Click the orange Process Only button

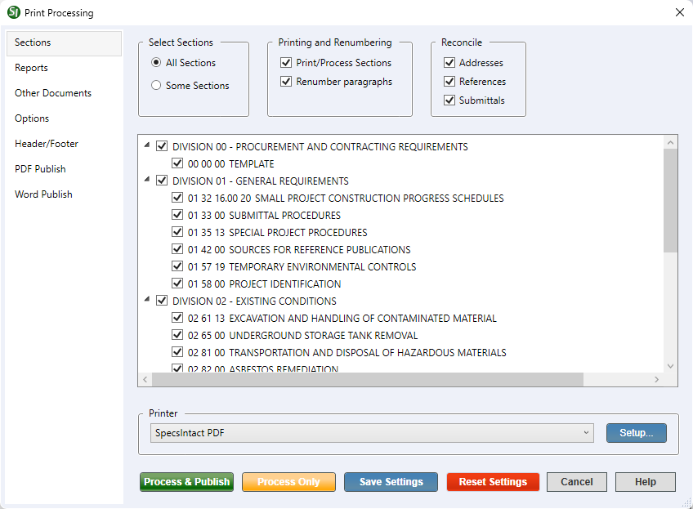(288, 482)
